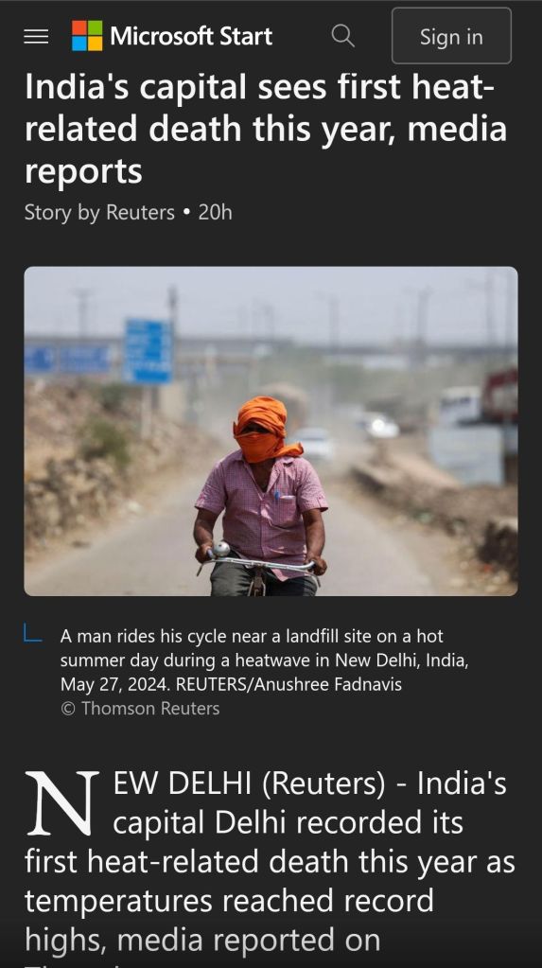Tap the blue road sign in the photo
The width and height of the screenshot is (542, 968).
pos(149,351)
